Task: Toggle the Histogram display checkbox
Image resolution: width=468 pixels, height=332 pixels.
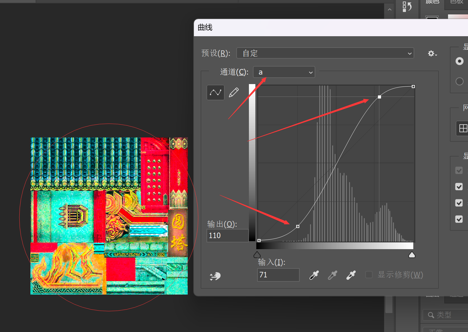Action: tap(459, 187)
